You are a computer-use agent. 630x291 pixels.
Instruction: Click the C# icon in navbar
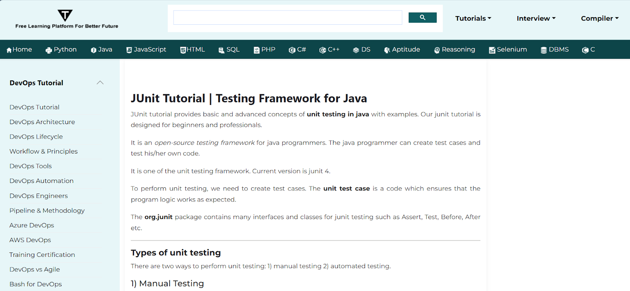pos(292,50)
